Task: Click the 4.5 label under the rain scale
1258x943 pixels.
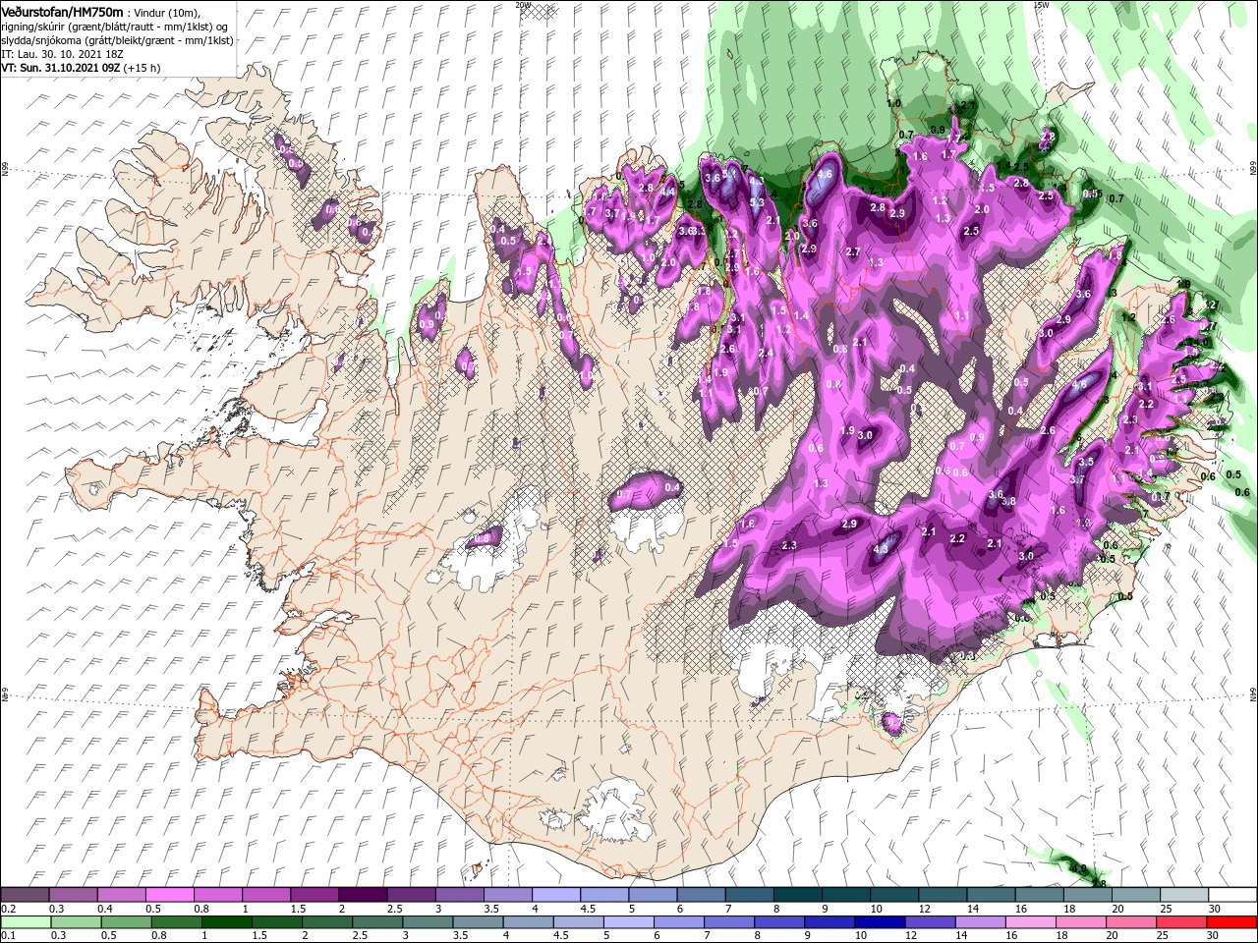Action: coord(561,936)
